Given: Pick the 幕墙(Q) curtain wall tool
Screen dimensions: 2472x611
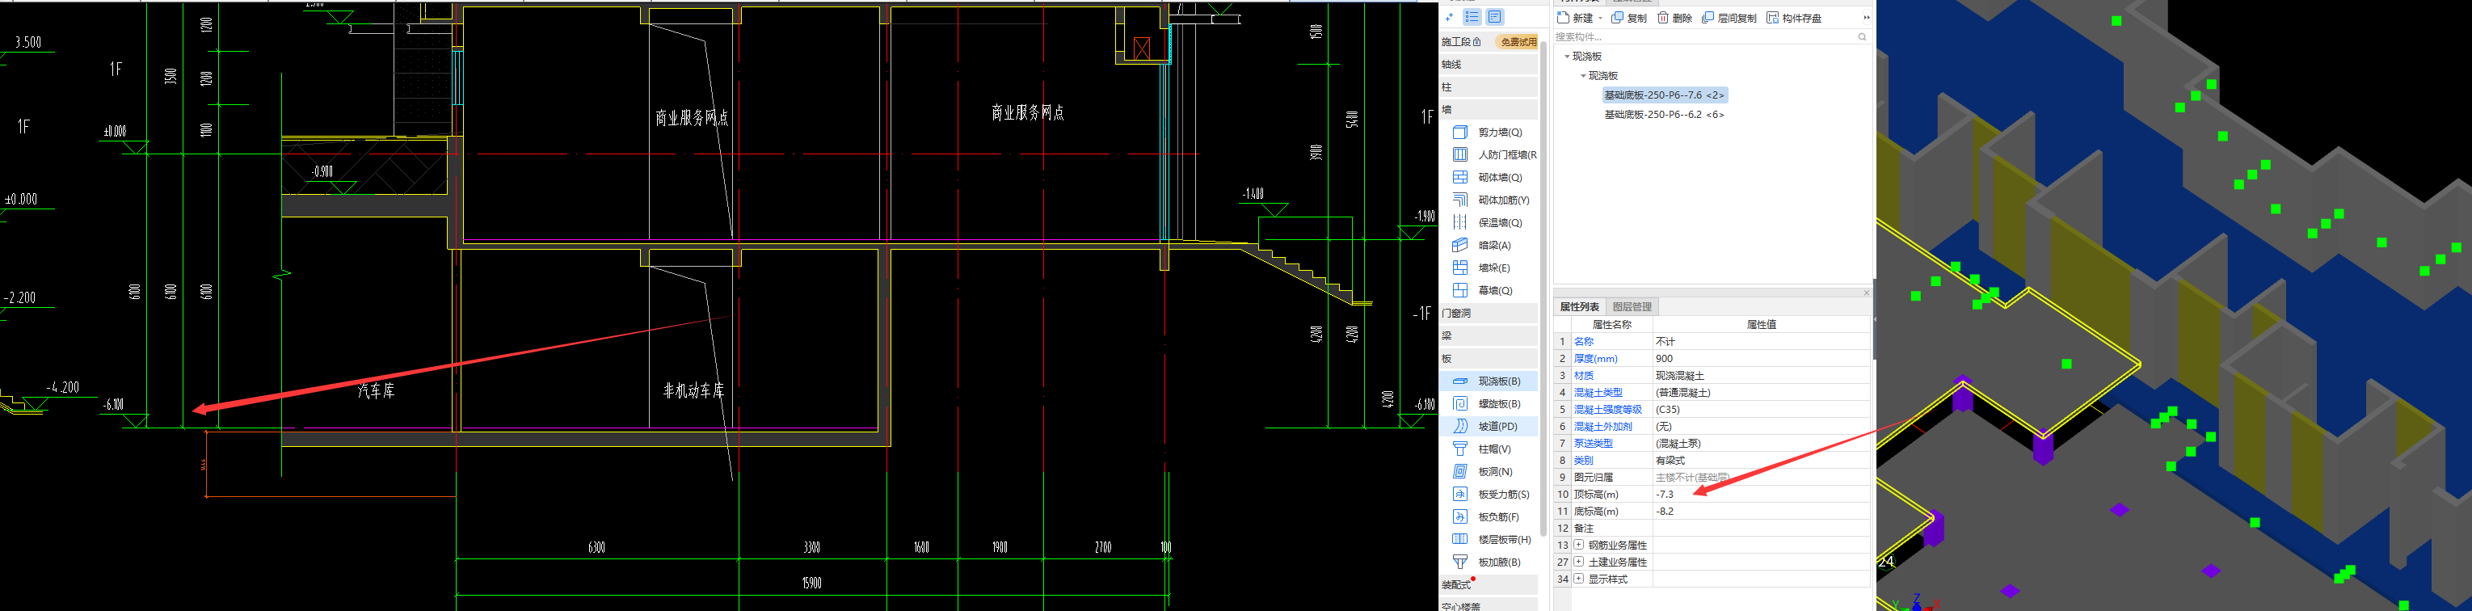Looking at the screenshot, I should tap(1489, 291).
